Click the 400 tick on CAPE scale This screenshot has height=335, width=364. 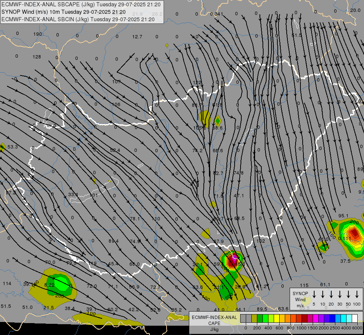268,328
